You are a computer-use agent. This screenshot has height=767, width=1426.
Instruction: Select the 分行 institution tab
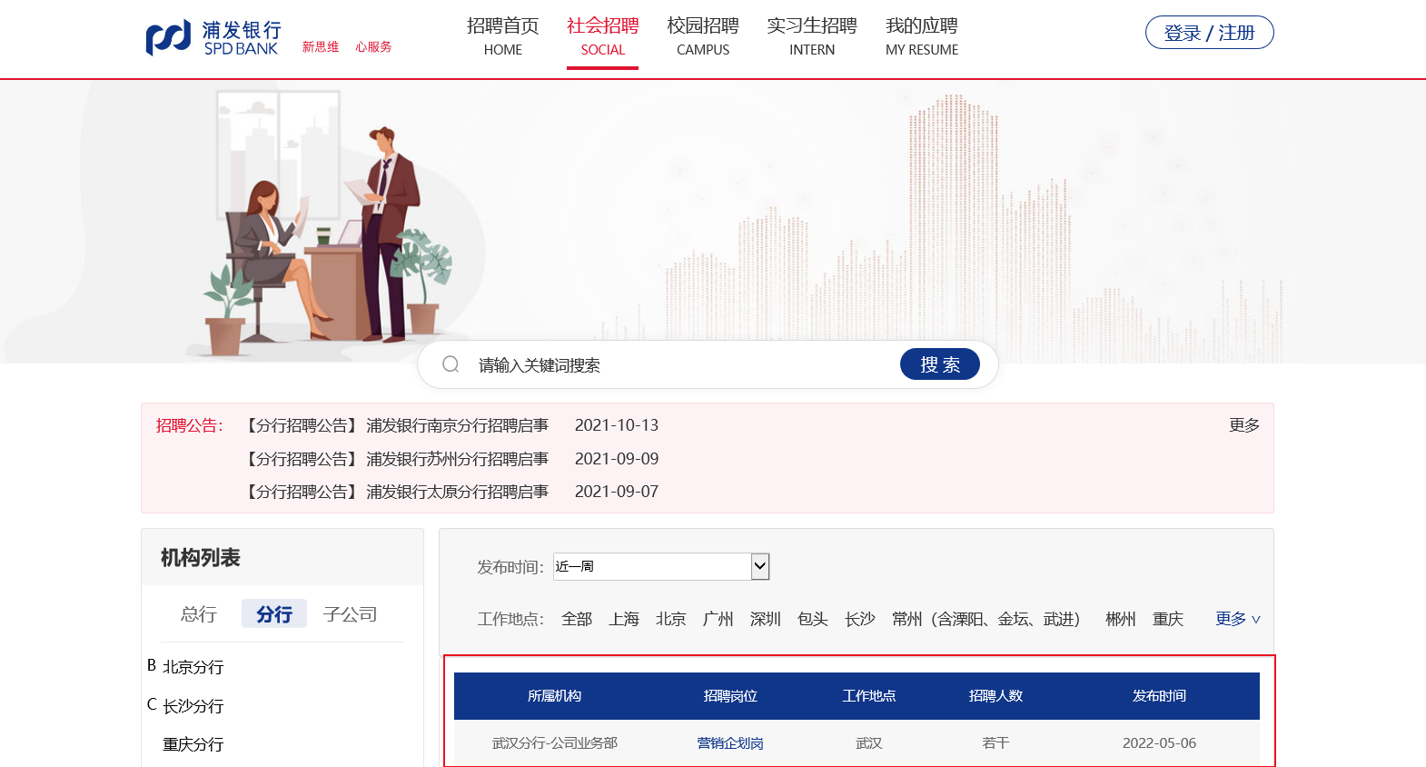tap(274, 614)
